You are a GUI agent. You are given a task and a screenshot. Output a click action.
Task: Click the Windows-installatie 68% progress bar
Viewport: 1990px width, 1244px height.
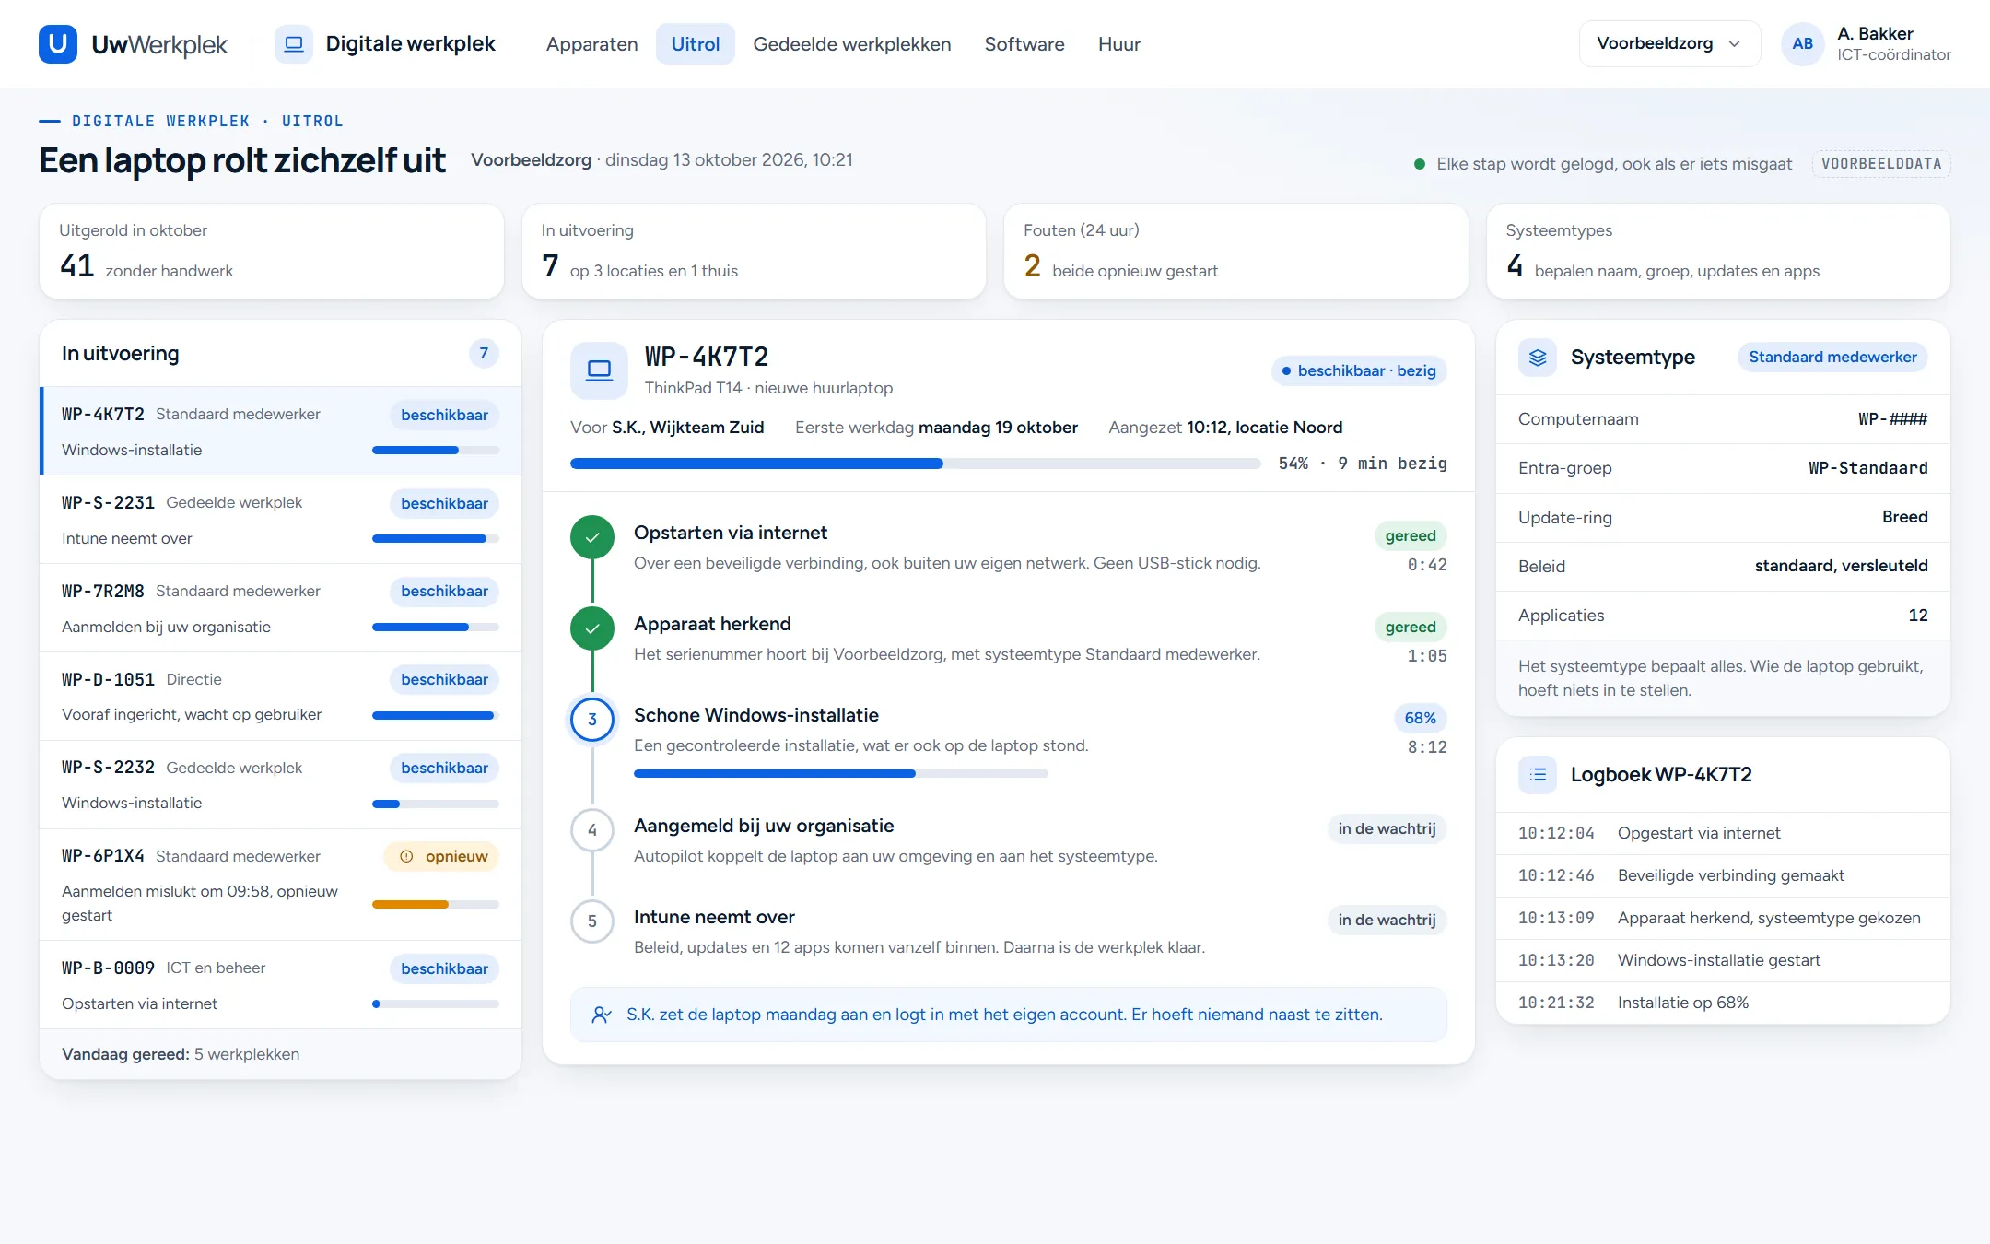coord(840,774)
